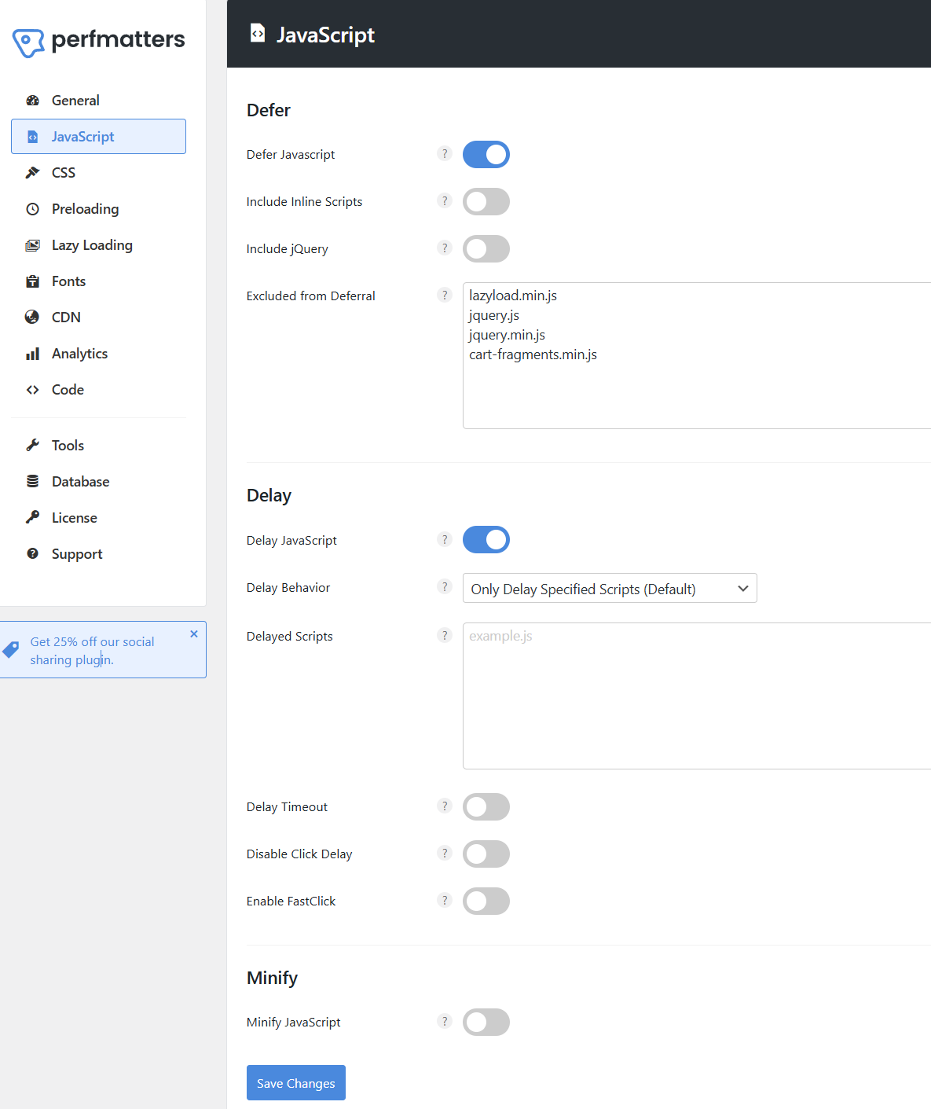Switch to the General settings page
This screenshot has width=931, height=1109.
coord(75,100)
